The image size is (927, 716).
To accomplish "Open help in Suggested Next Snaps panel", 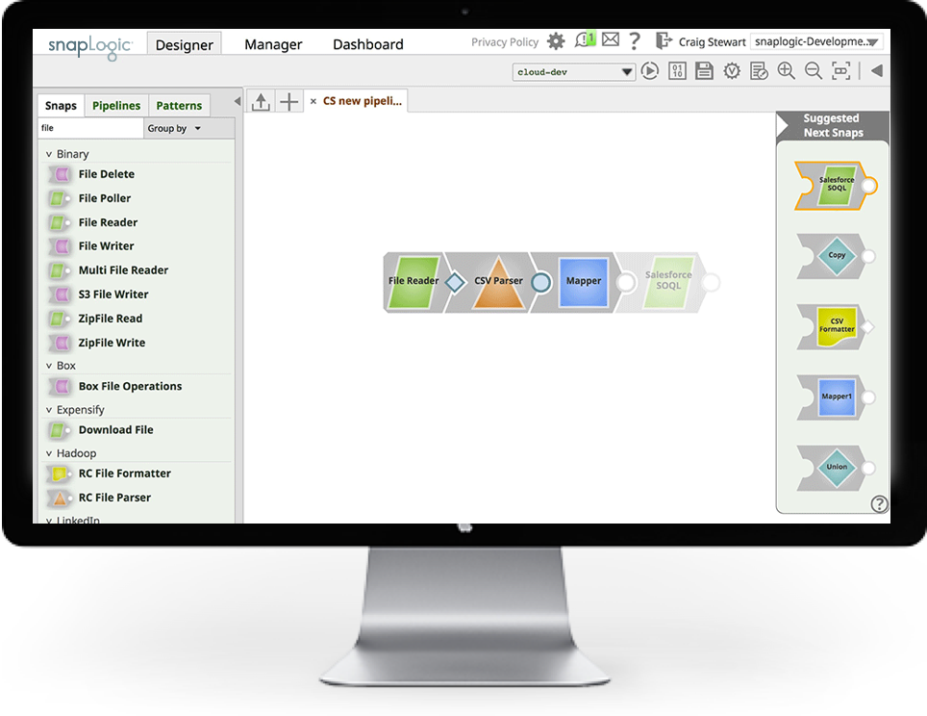I will (x=879, y=503).
